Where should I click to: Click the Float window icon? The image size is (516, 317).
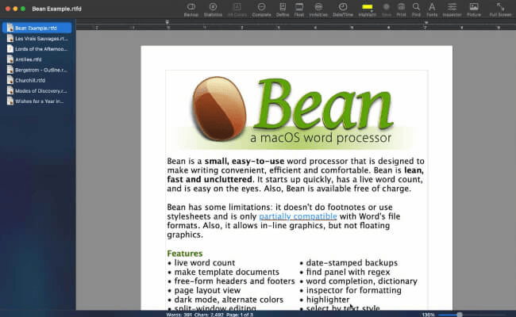[299, 7]
